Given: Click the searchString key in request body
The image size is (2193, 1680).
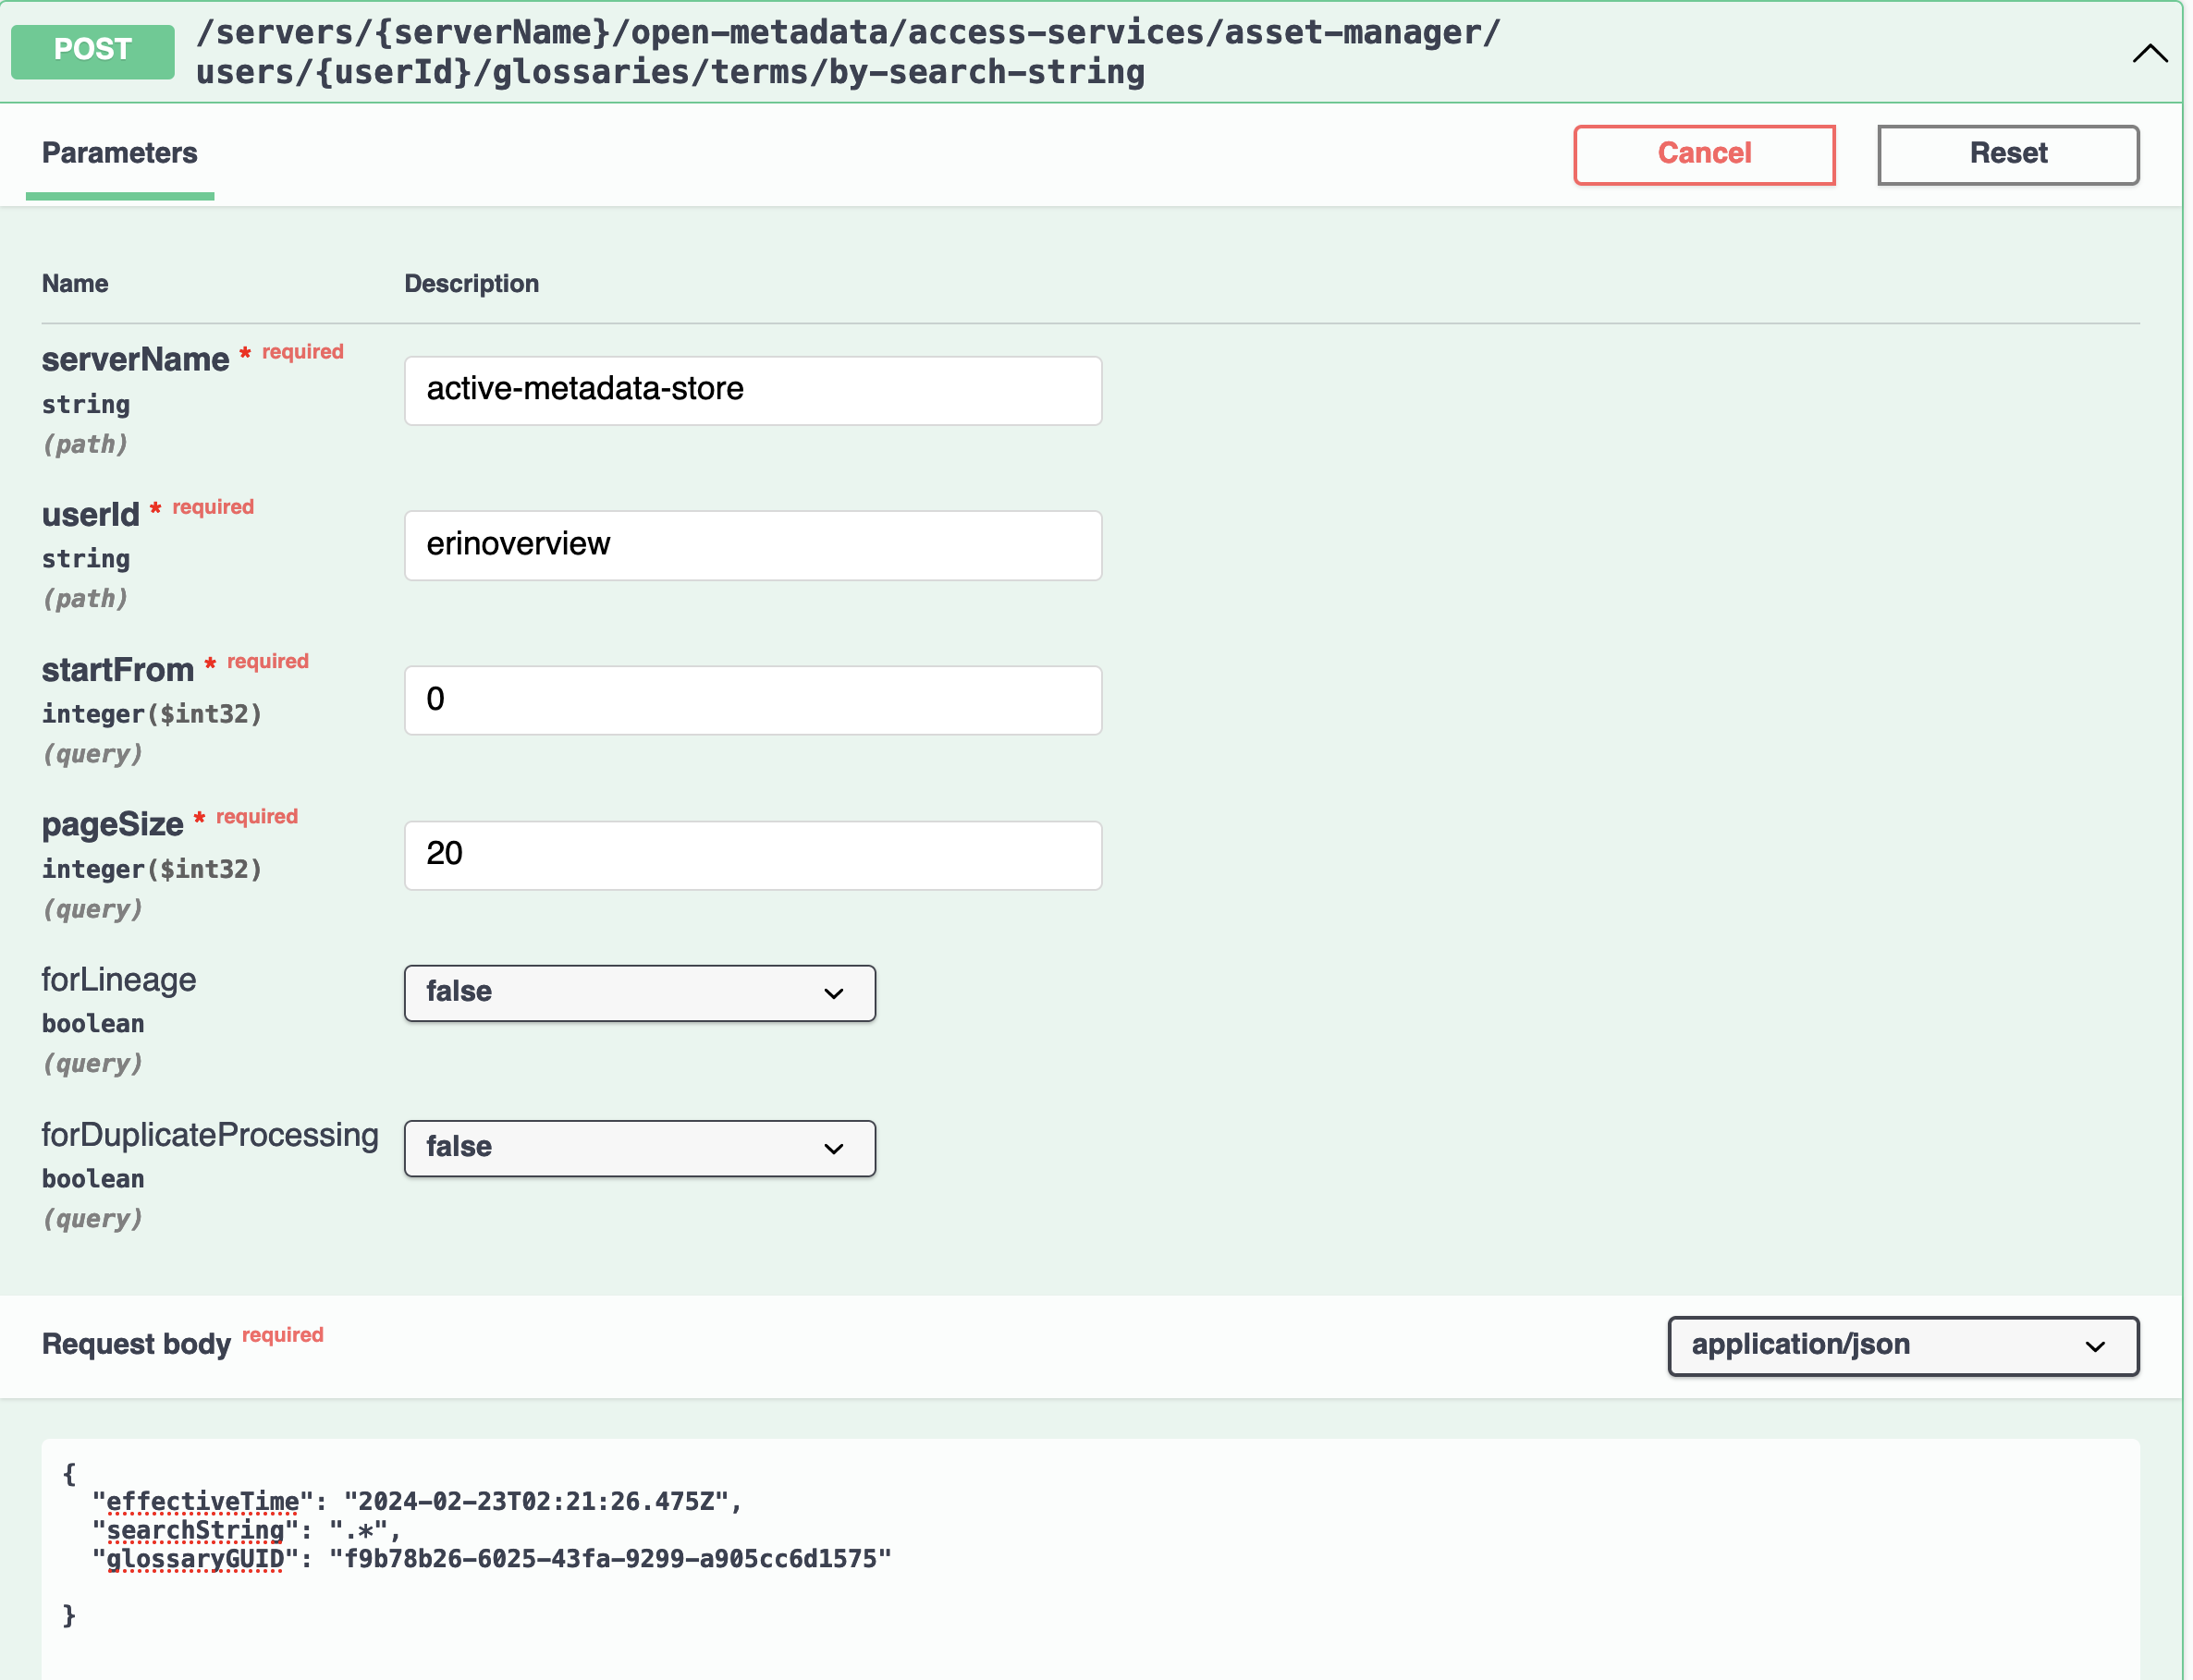Looking at the screenshot, I should (x=195, y=1531).
